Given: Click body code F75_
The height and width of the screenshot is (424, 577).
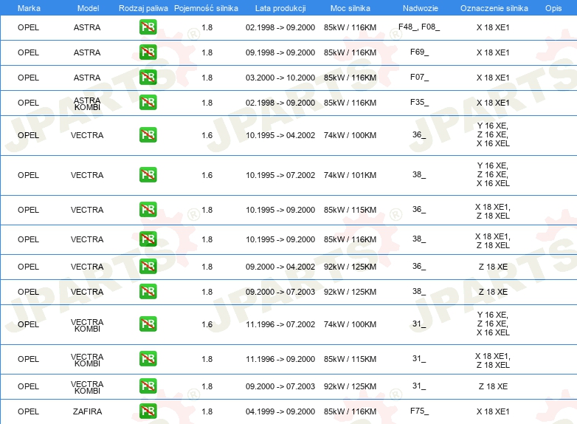Looking at the screenshot, I should (x=419, y=411).
